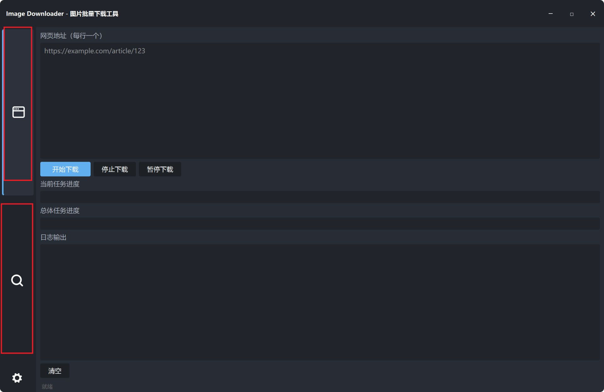Image resolution: width=604 pixels, height=392 pixels.
Task: Click the 总体任务进度 progress bar
Action: pyautogui.click(x=320, y=224)
